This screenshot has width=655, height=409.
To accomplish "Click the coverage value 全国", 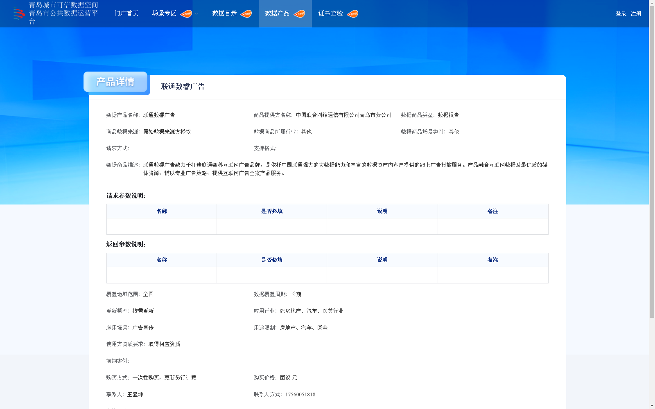I will tap(148, 294).
